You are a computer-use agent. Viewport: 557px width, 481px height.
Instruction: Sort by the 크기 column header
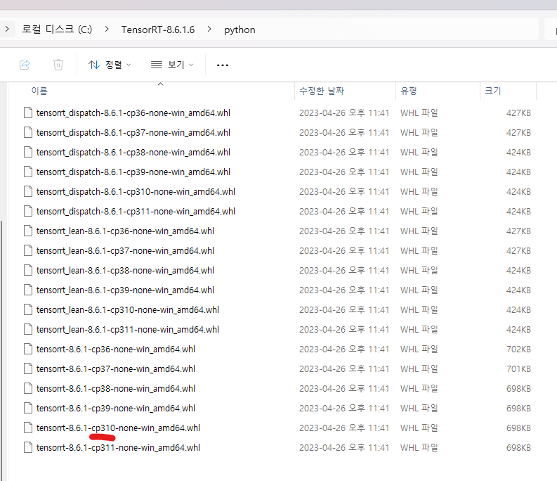point(493,91)
